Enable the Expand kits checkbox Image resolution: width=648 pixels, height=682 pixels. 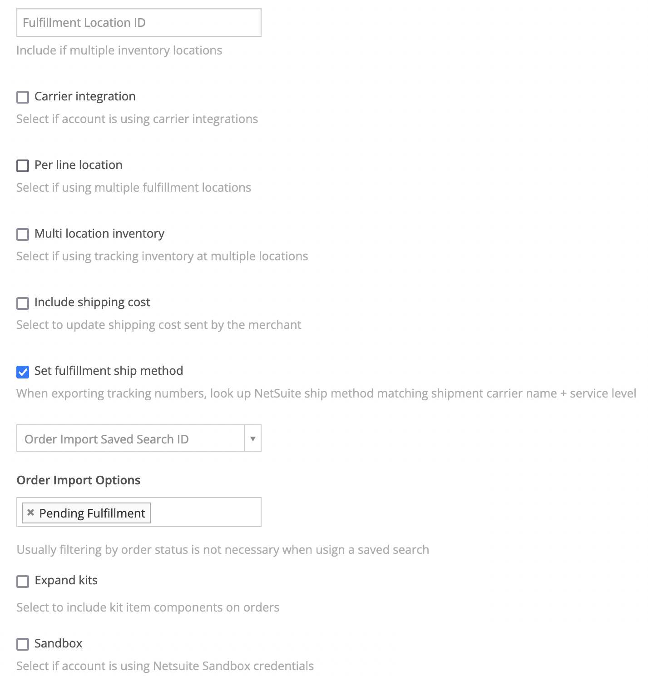click(23, 582)
